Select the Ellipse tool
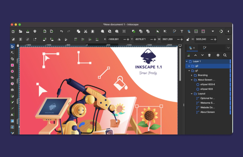Viewport: 243px width, 157px height. (x=12, y=71)
